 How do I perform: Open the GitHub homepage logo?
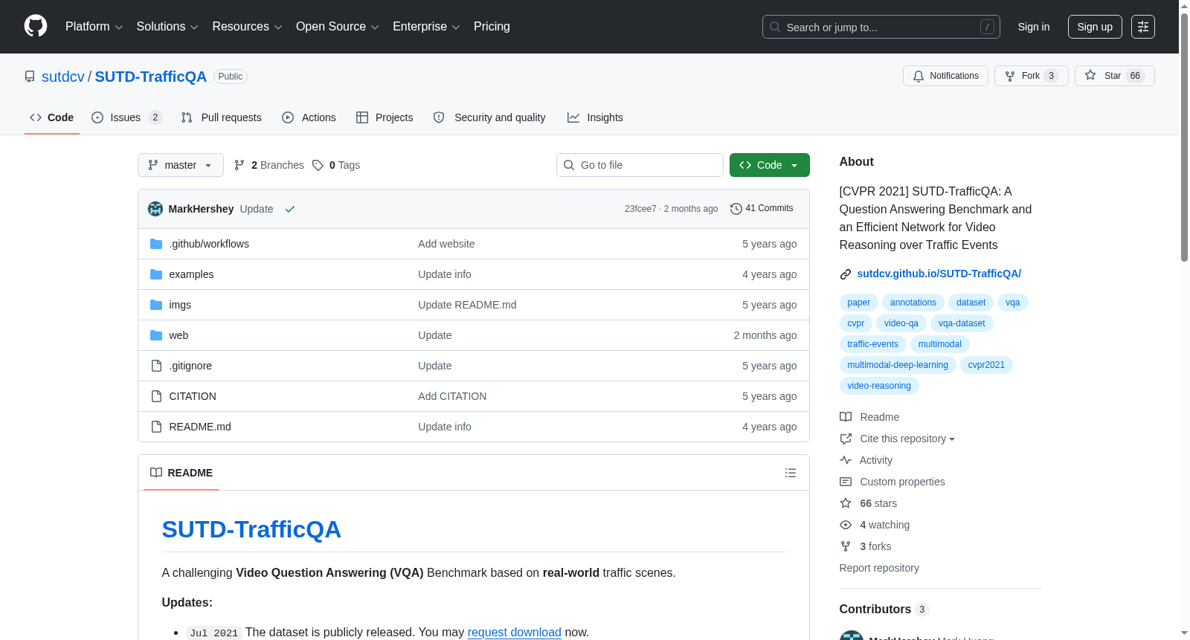(x=36, y=26)
